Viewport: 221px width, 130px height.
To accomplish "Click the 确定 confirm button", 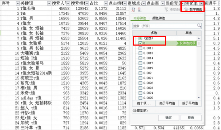I will 169,118.
